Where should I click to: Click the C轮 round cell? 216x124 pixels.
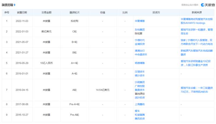coord(75,32)
